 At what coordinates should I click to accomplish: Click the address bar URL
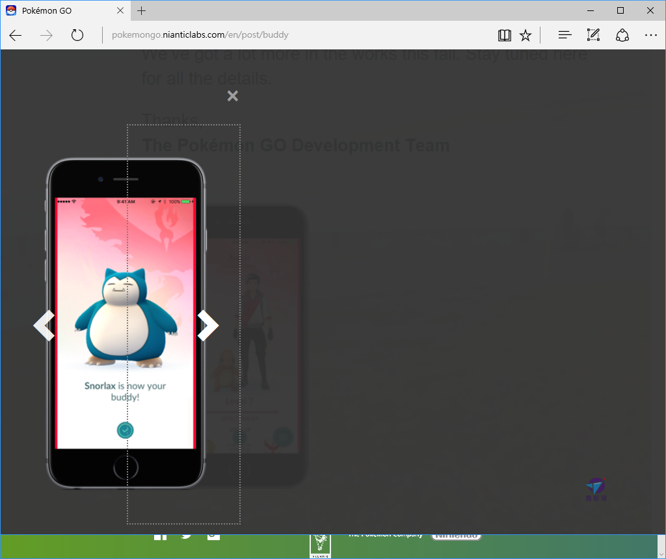coord(200,35)
